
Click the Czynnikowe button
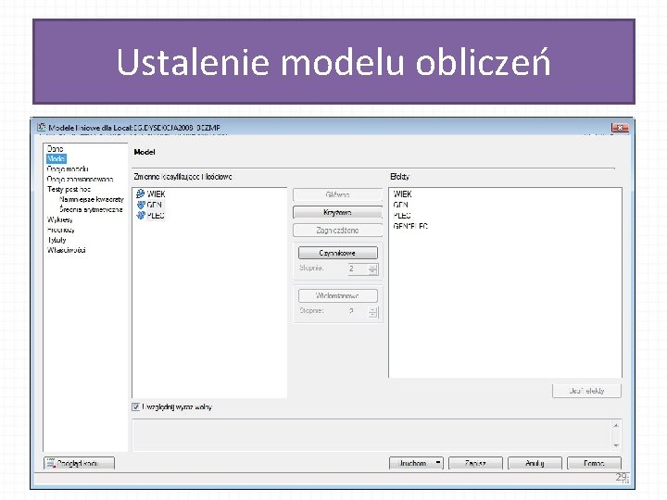pyautogui.click(x=338, y=253)
